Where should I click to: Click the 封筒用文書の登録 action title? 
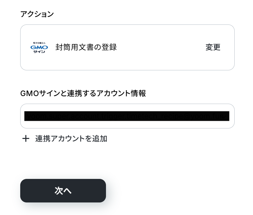click(86, 47)
